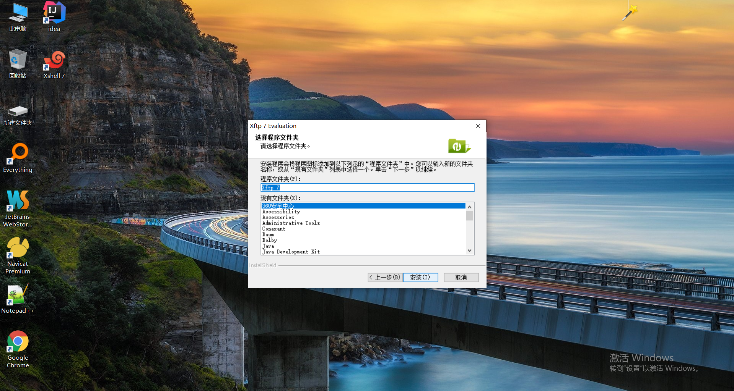Select the Google Chrome desktop shortcut

tap(18, 349)
